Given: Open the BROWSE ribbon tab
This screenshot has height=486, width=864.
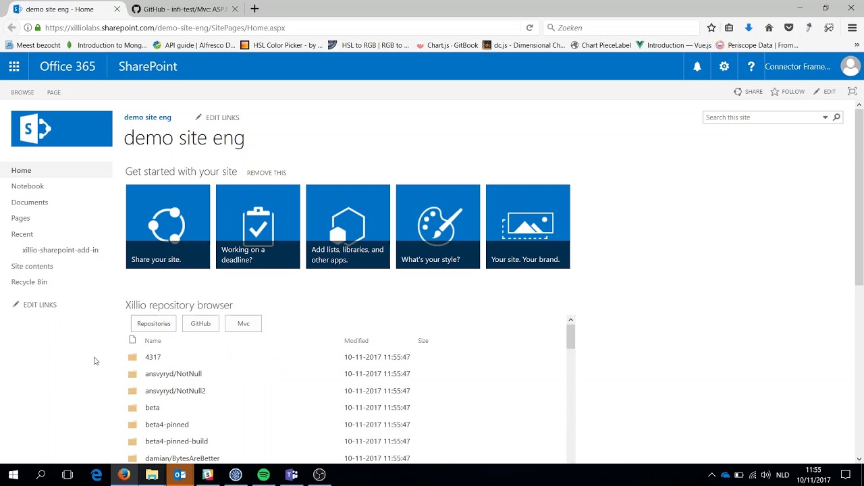Looking at the screenshot, I should pos(22,92).
